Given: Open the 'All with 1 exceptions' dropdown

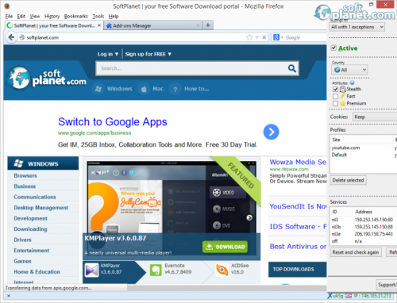Looking at the screenshot, I should [x=357, y=27].
